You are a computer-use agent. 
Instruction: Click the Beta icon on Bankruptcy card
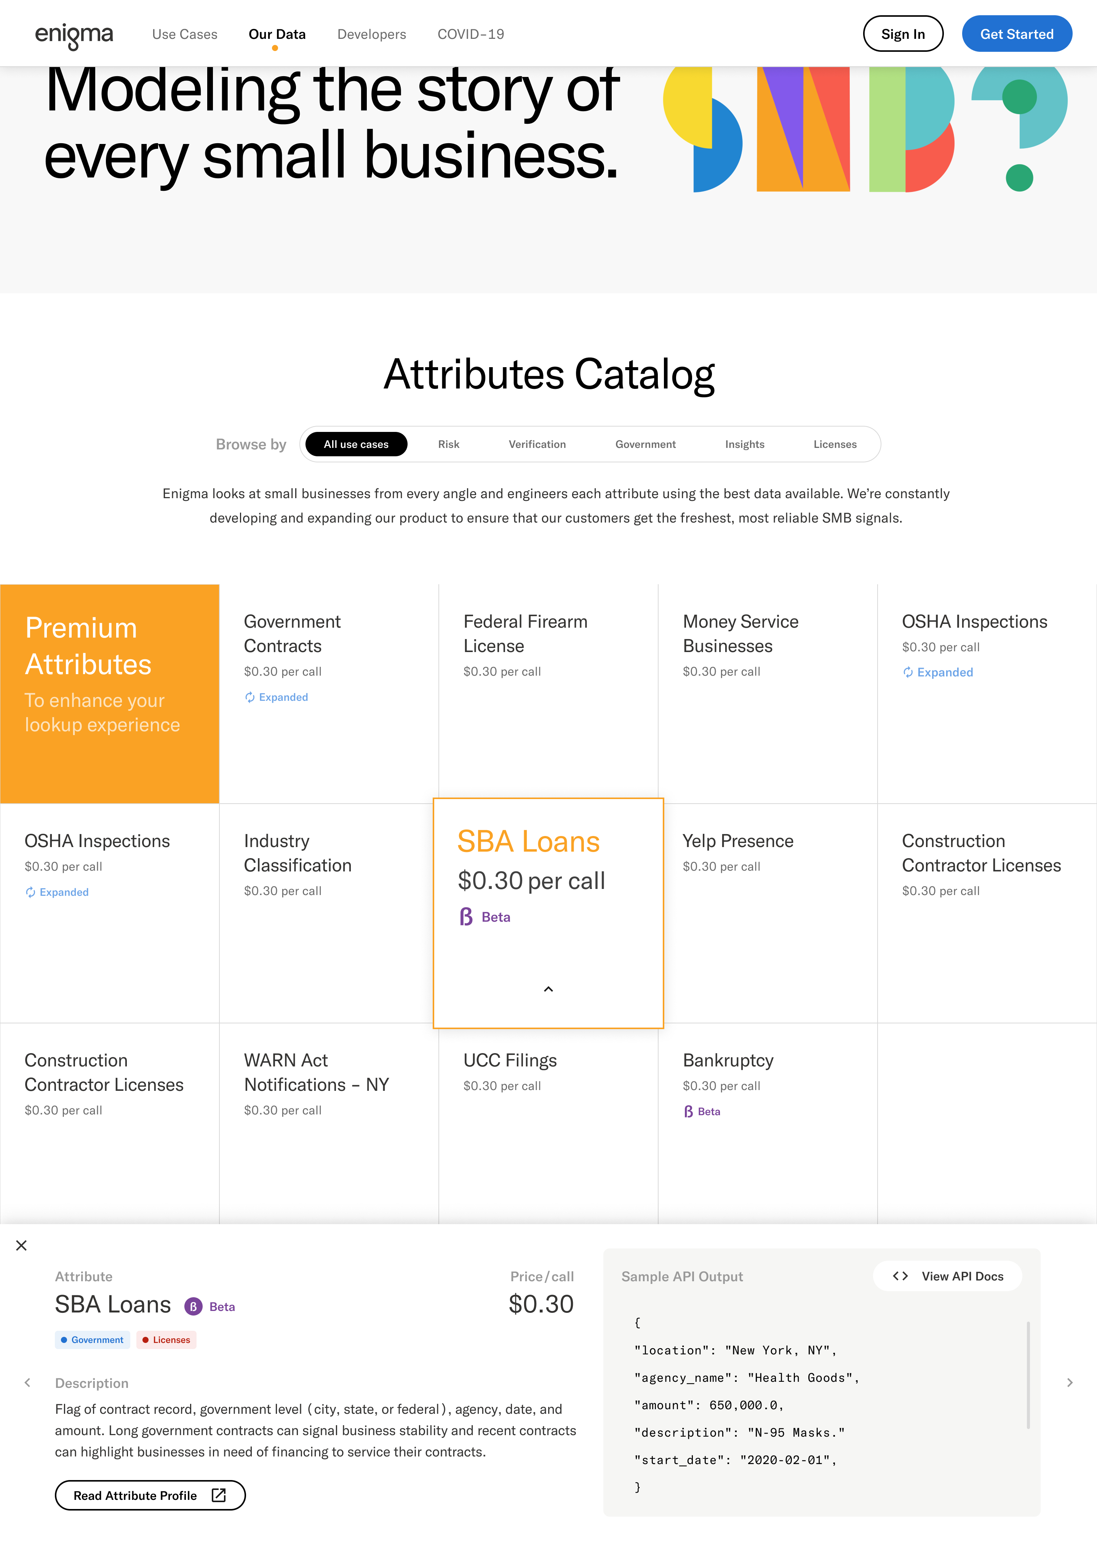688,1112
